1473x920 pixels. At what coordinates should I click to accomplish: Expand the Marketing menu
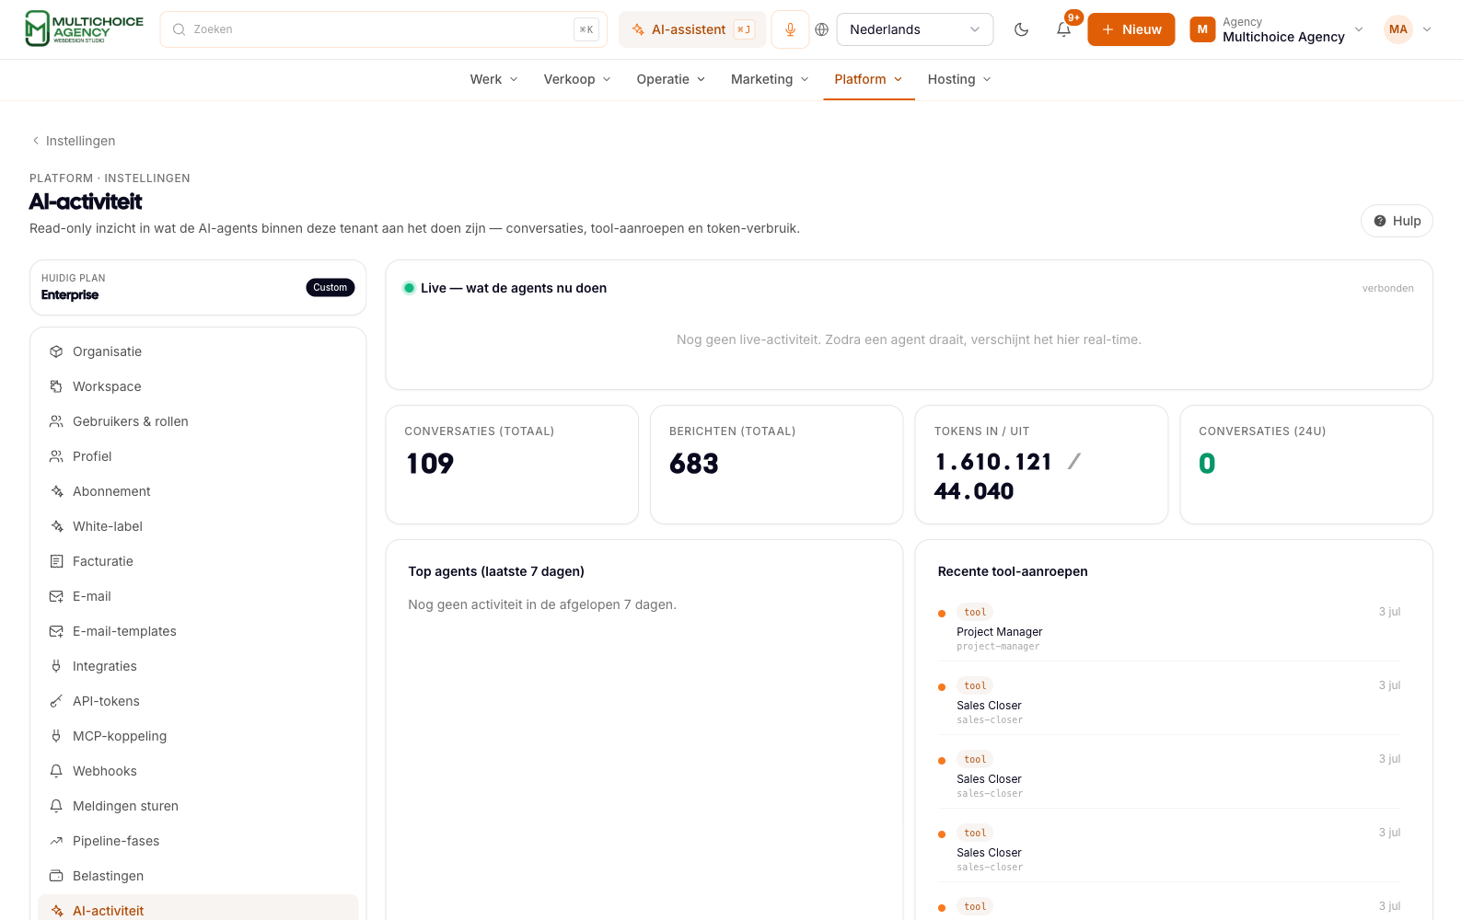(770, 79)
